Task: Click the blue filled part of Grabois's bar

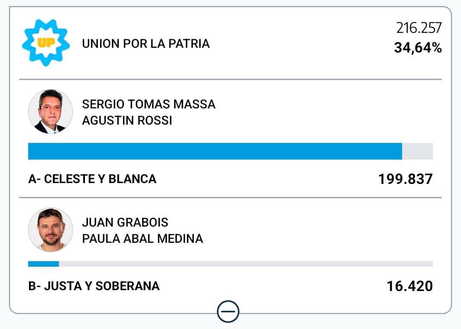Action: (43, 264)
